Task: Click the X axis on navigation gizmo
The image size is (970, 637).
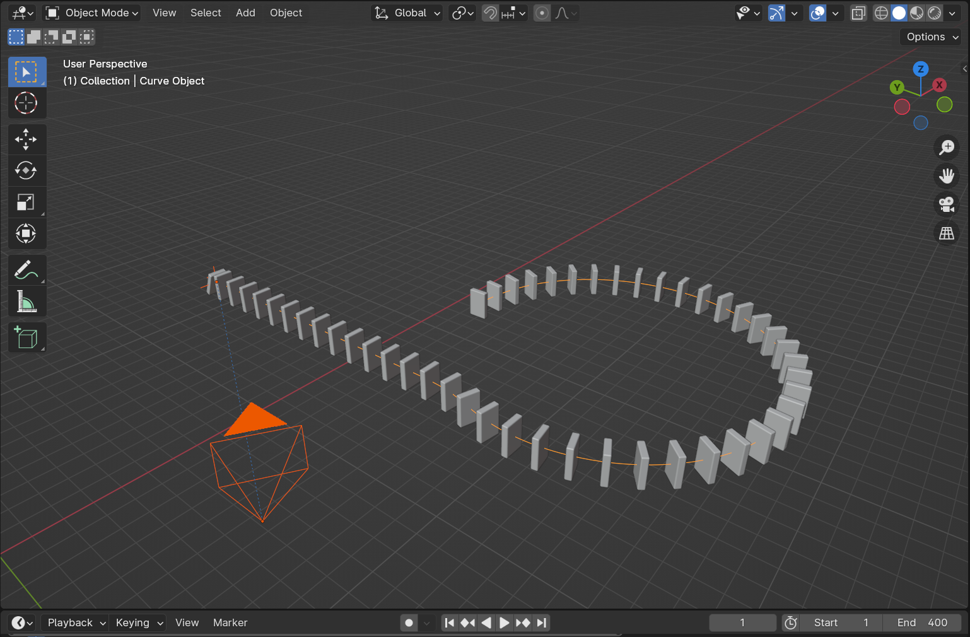Action: click(939, 85)
